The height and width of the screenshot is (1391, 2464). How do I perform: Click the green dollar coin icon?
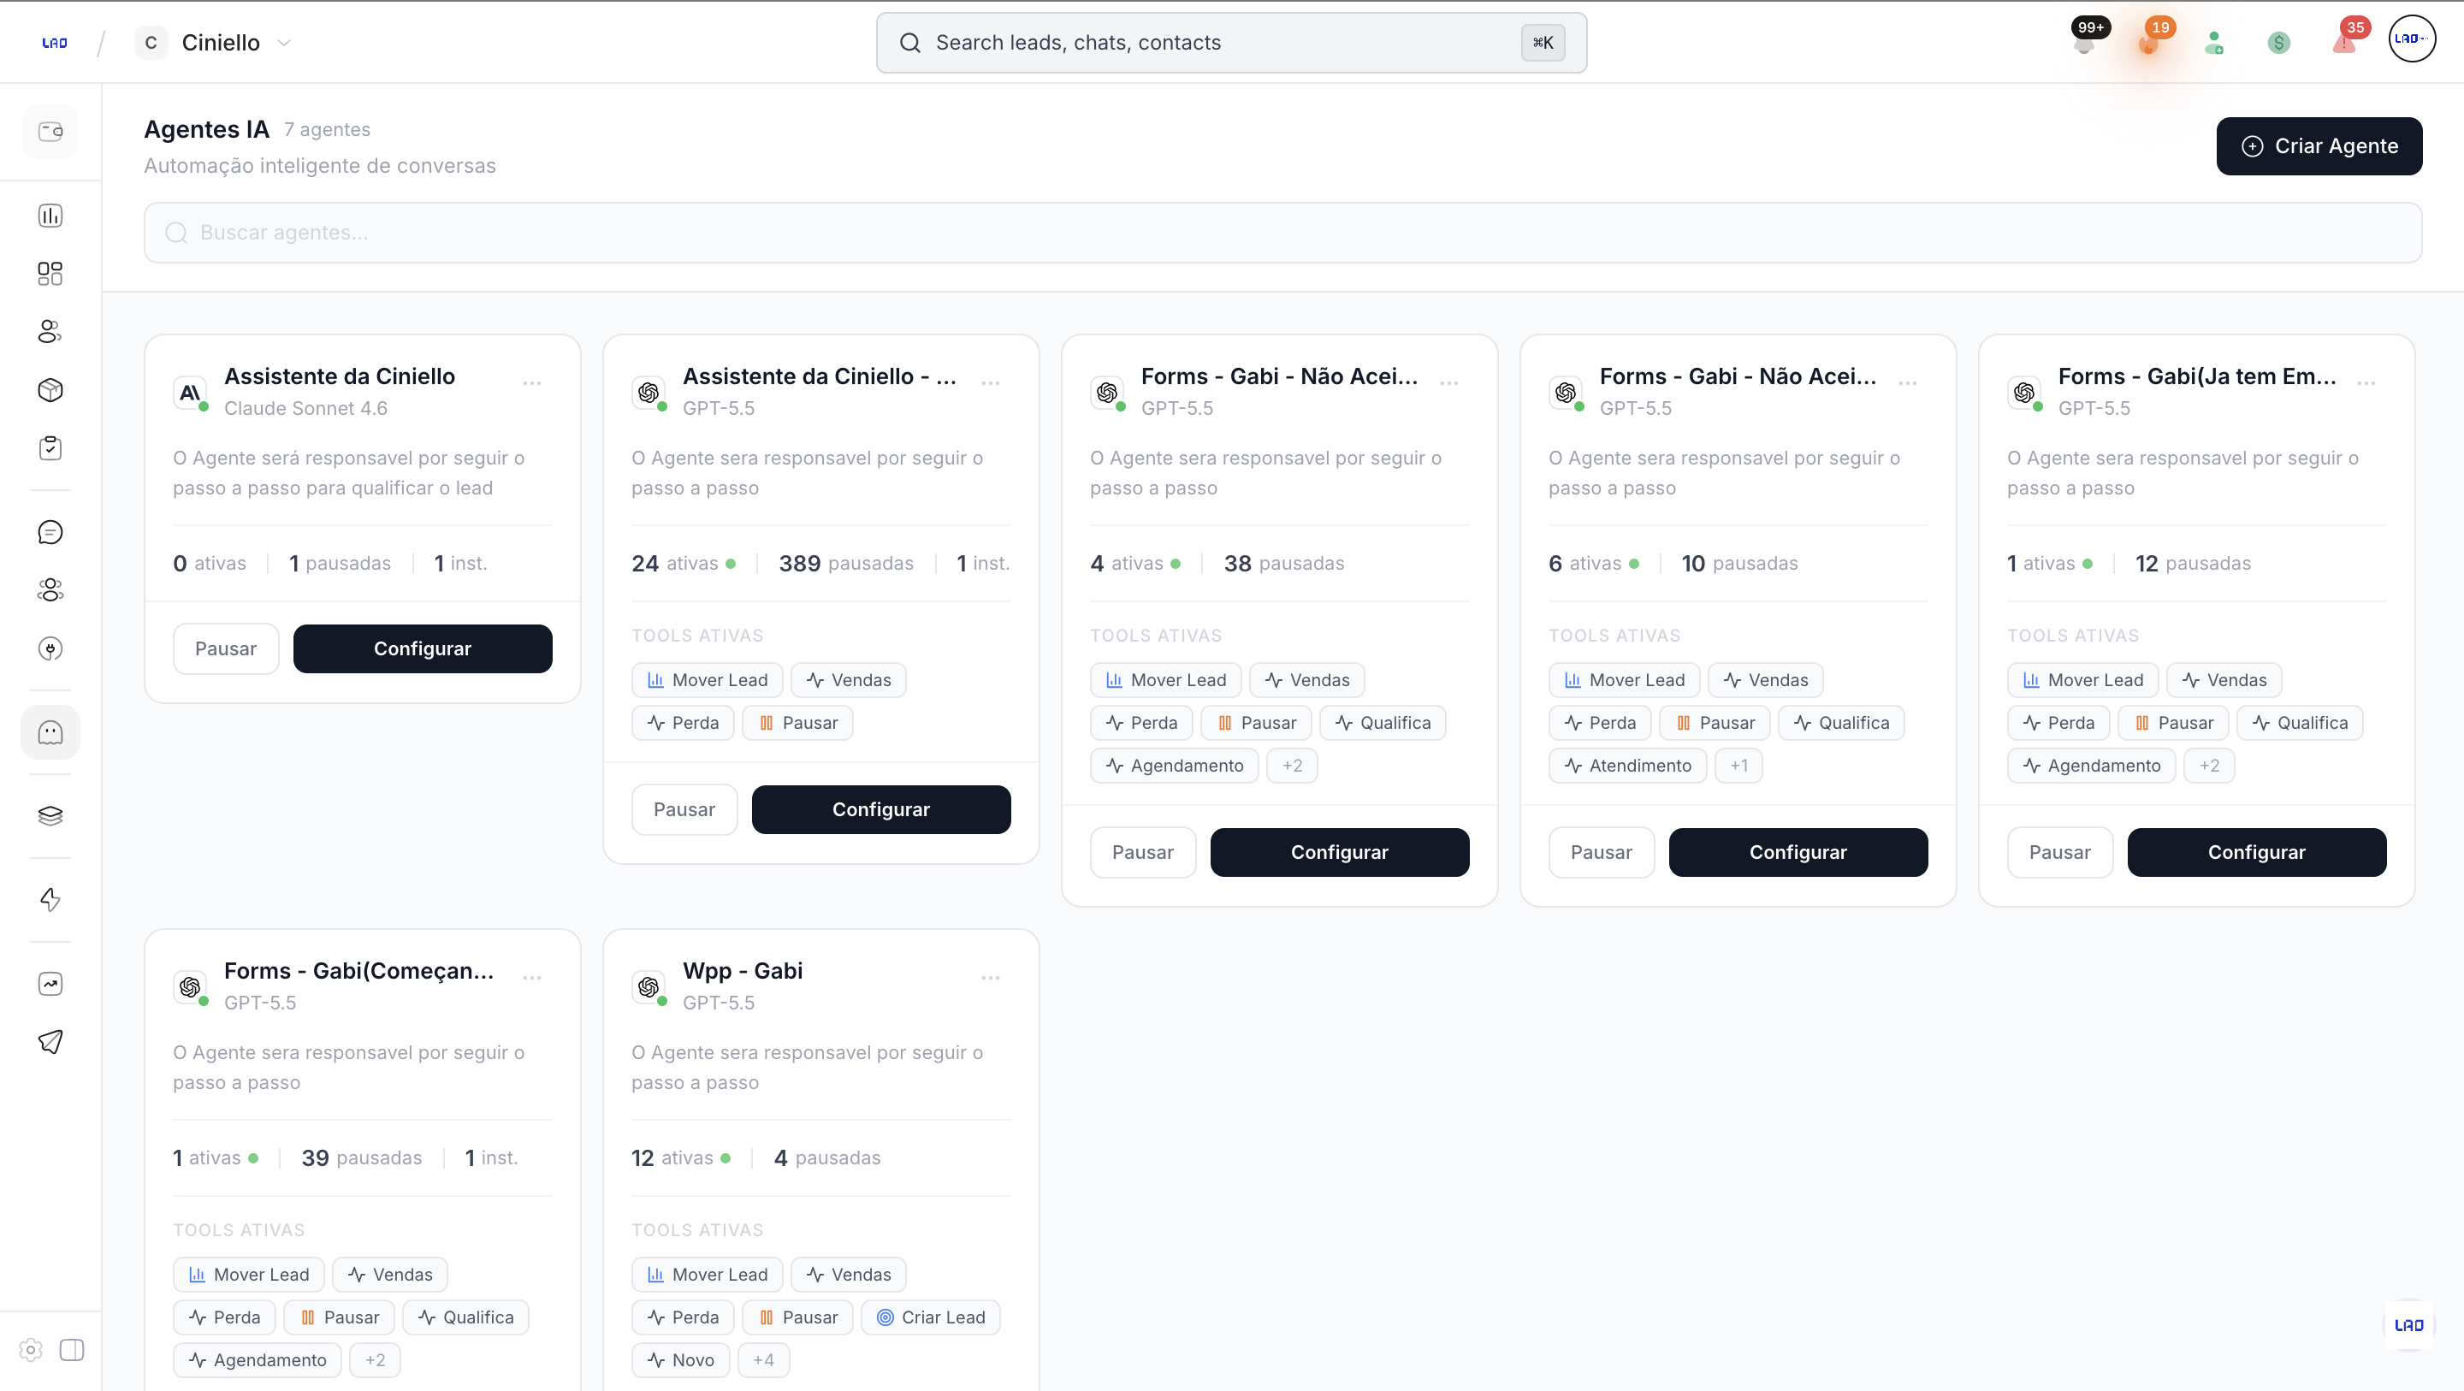click(2279, 43)
